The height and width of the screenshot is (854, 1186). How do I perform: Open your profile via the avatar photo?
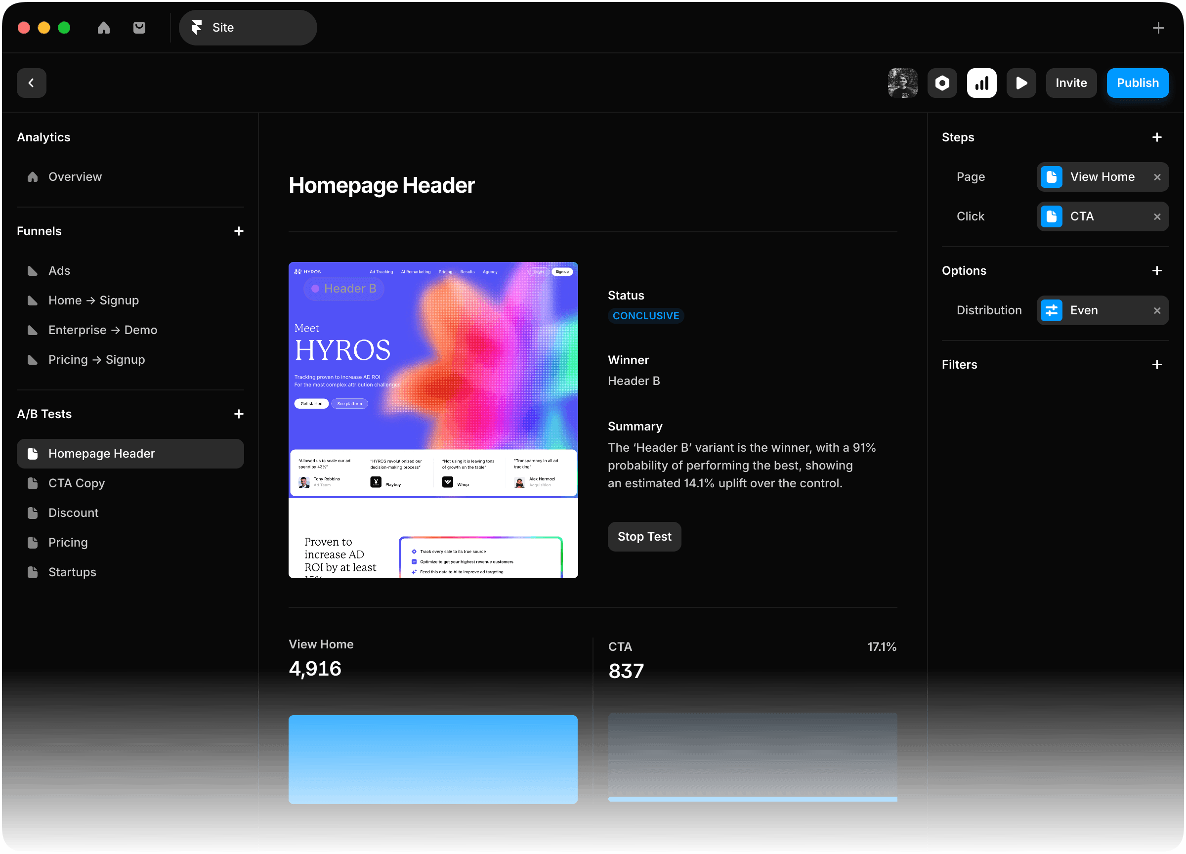pyautogui.click(x=902, y=83)
